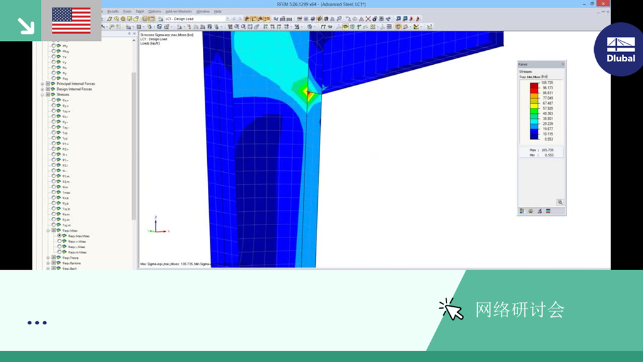The height and width of the screenshot is (362, 643).
Task: Open the Options menu
Action: click(x=154, y=11)
